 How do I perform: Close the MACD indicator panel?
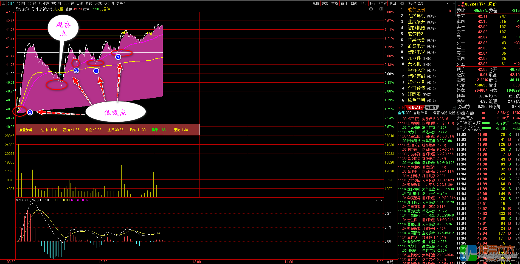coord(381,200)
